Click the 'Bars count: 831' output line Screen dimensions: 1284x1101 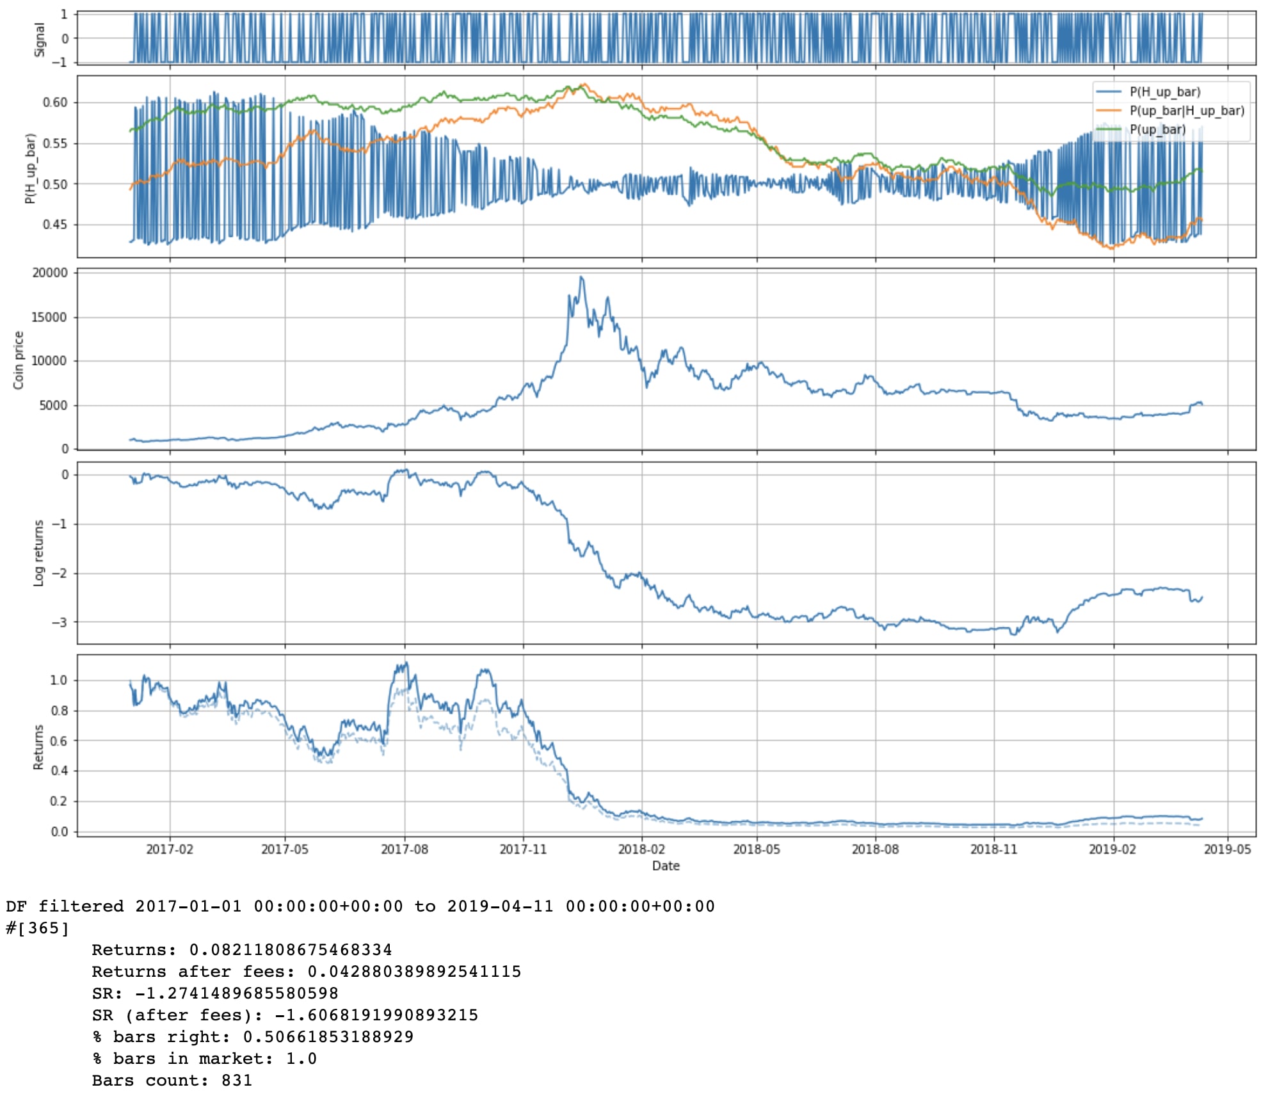(172, 1081)
